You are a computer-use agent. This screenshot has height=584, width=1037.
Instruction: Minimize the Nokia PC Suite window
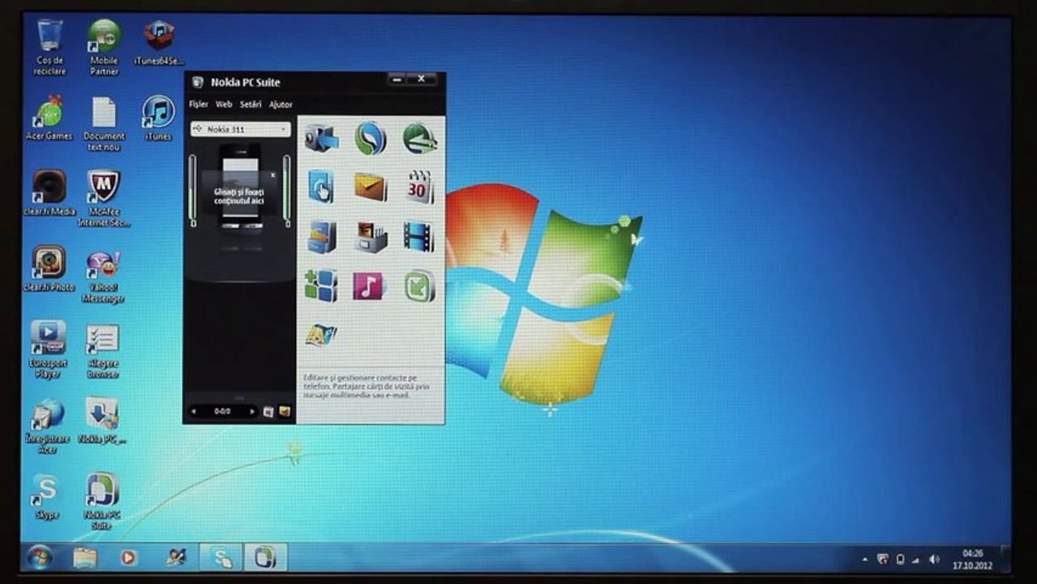pyautogui.click(x=396, y=79)
